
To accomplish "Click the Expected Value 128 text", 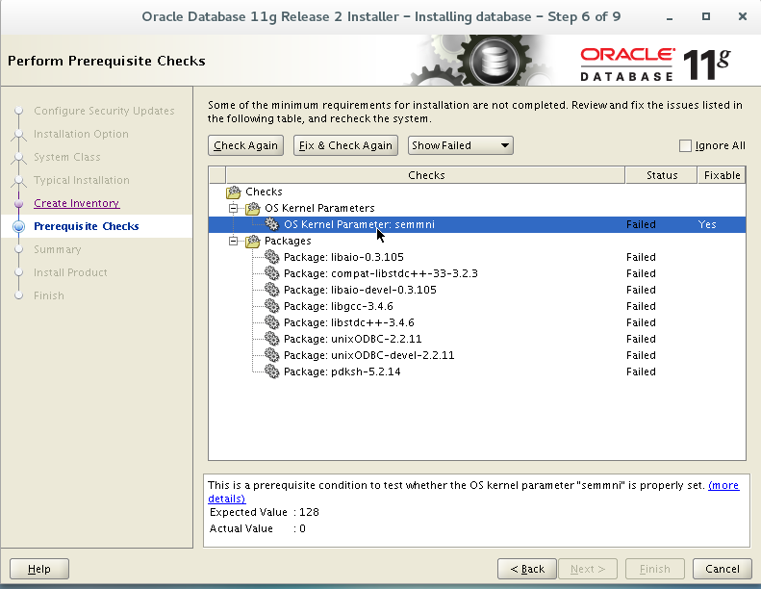I will tap(264, 512).
